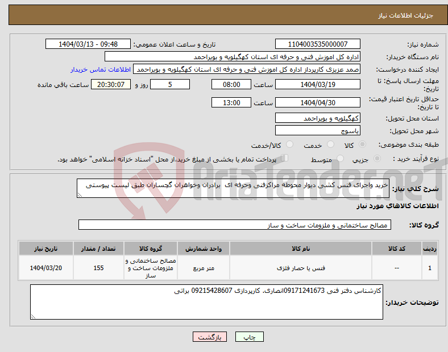Click the کد کالا column header

click(x=397, y=249)
